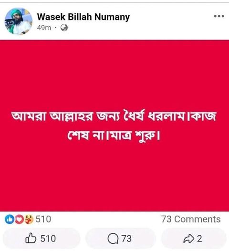The image size is (229, 251).
Task: Tap the Comment button showing 73
Action: 120,238
